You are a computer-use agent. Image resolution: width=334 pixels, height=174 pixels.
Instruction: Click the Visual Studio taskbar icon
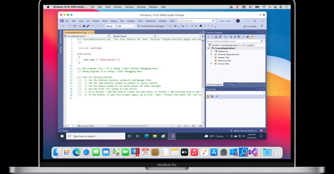(x=172, y=136)
